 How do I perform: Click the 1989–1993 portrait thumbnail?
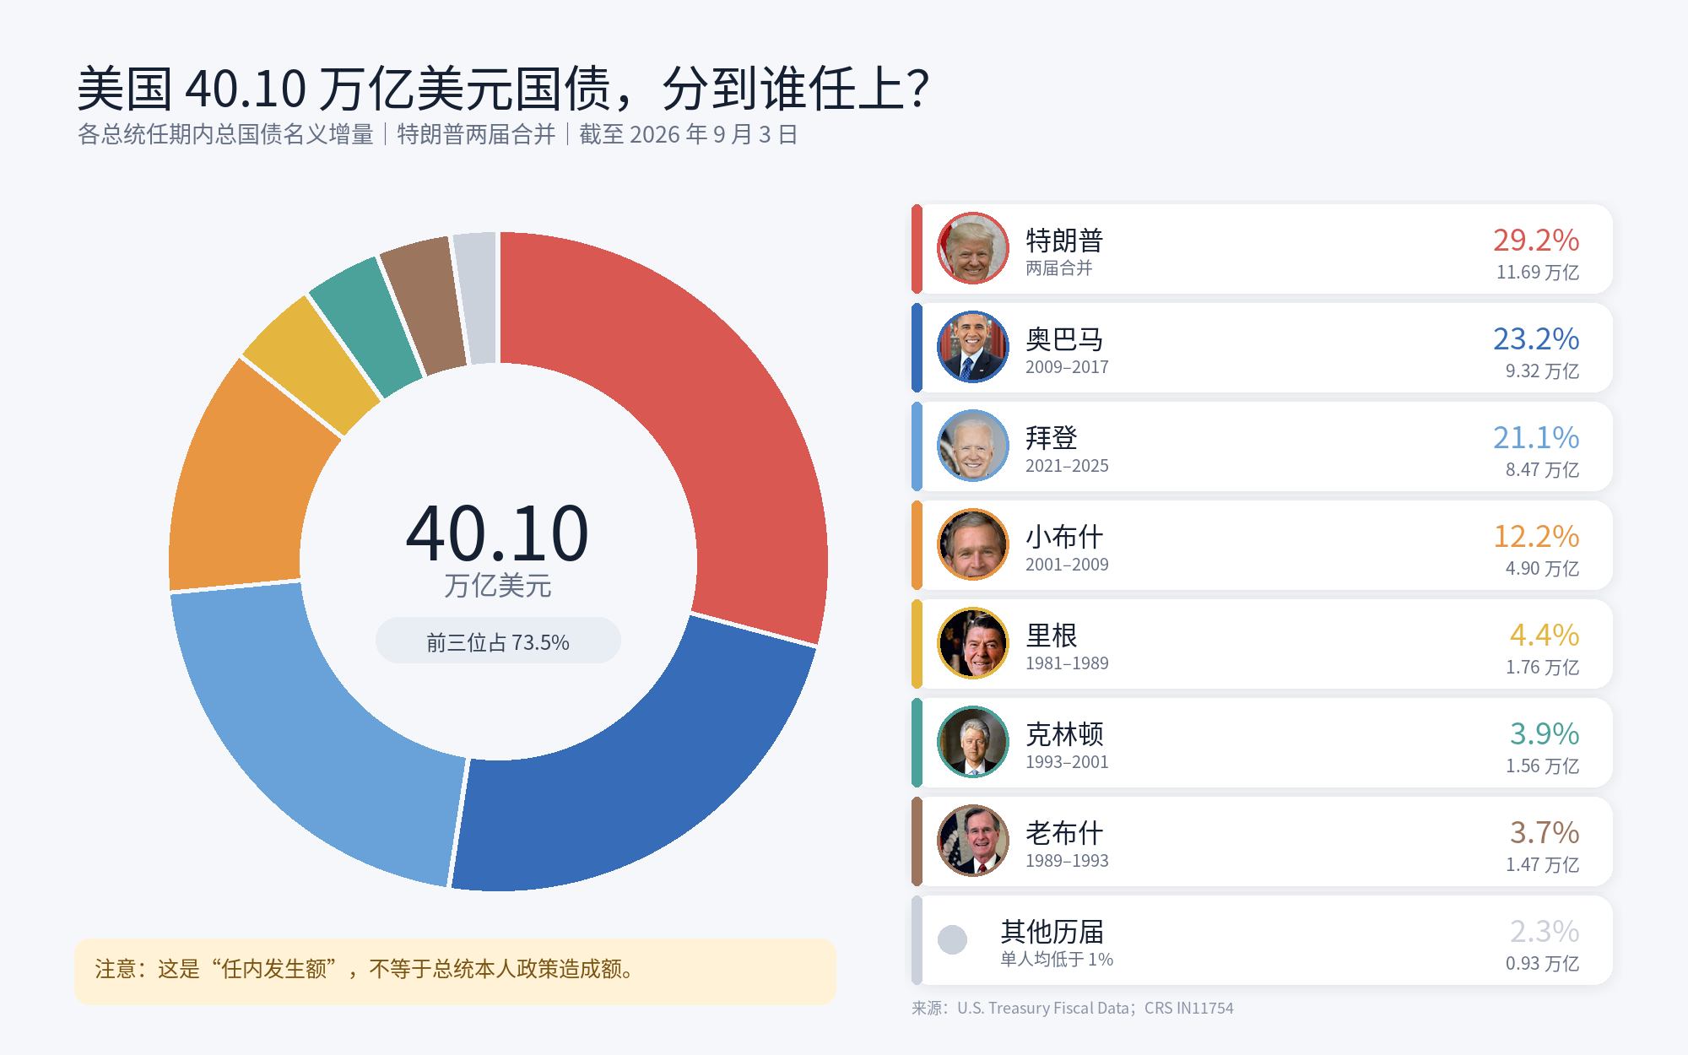(x=973, y=841)
